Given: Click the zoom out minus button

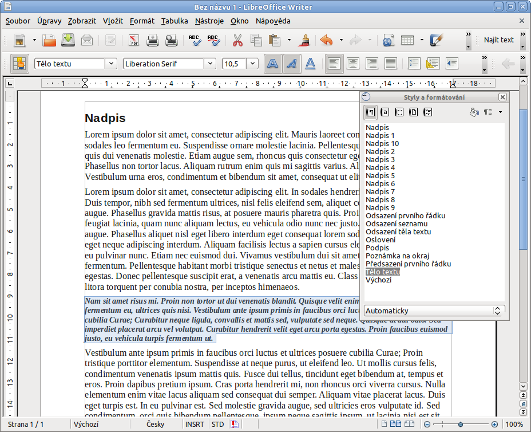Looking at the screenshot, I should point(427,424).
